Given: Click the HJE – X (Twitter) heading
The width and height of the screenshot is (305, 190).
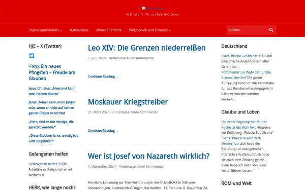Looking at the screenshot, I should (45, 46).
